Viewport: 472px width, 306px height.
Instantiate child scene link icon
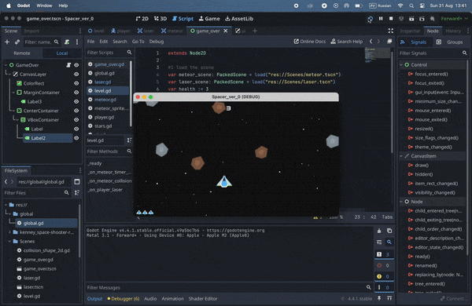[x=17, y=42]
